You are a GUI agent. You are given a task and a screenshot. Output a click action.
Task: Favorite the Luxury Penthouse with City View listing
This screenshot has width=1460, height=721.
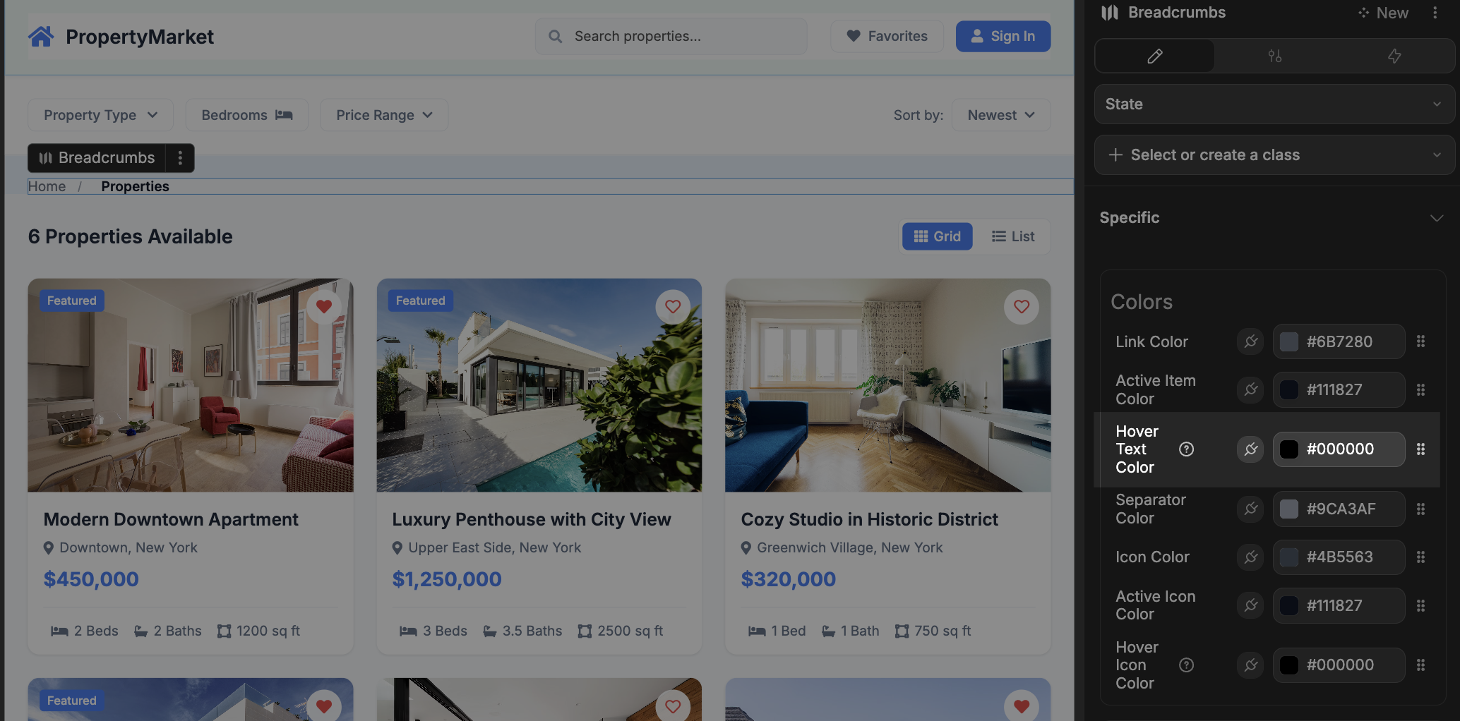point(672,307)
